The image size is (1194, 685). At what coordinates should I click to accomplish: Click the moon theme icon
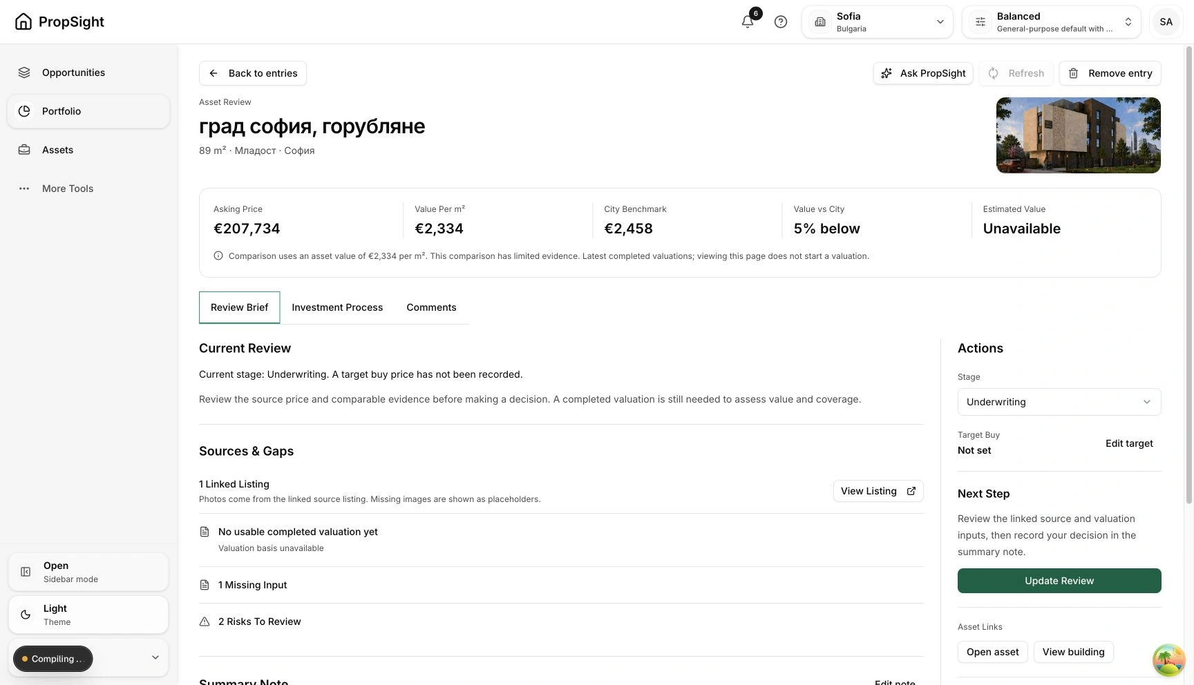pyautogui.click(x=26, y=615)
